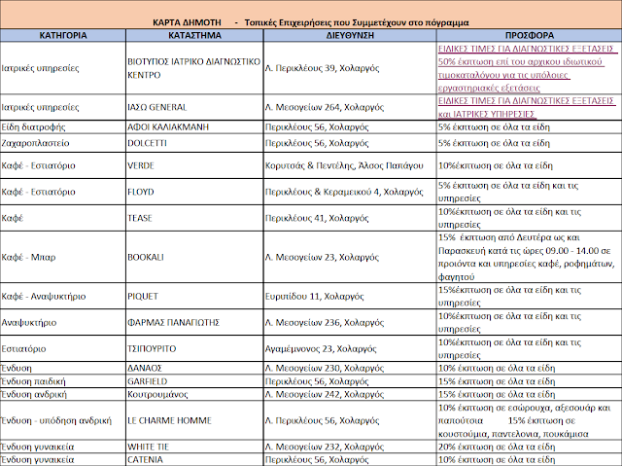The width and height of the screenshot is (622, 466).
Task: Click the address Λ. Περικλέους 39, Χολαργός
Action: [x=322, y=68]
